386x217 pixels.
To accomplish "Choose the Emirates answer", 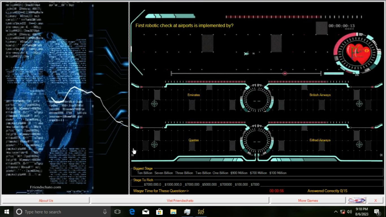I will pos(194,95).
